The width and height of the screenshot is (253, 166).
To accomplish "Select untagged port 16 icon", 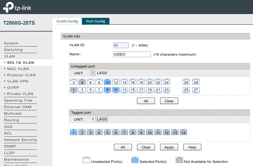I will tap(133, 82).
